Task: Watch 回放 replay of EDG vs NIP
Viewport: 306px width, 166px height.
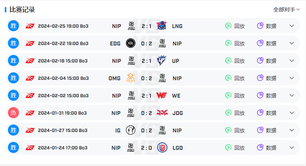Action: point(235,43)
